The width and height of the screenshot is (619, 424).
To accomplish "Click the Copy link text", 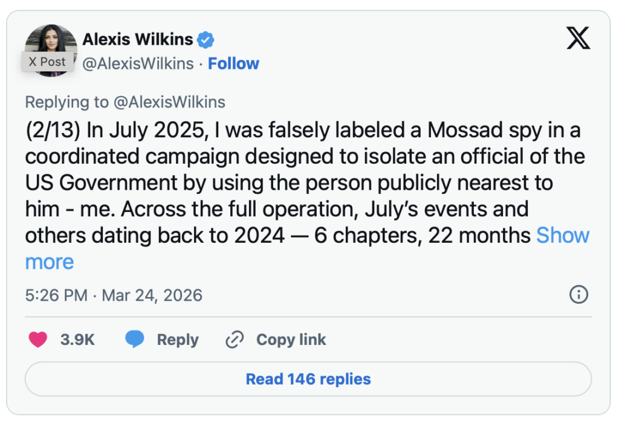I will 291,340.
